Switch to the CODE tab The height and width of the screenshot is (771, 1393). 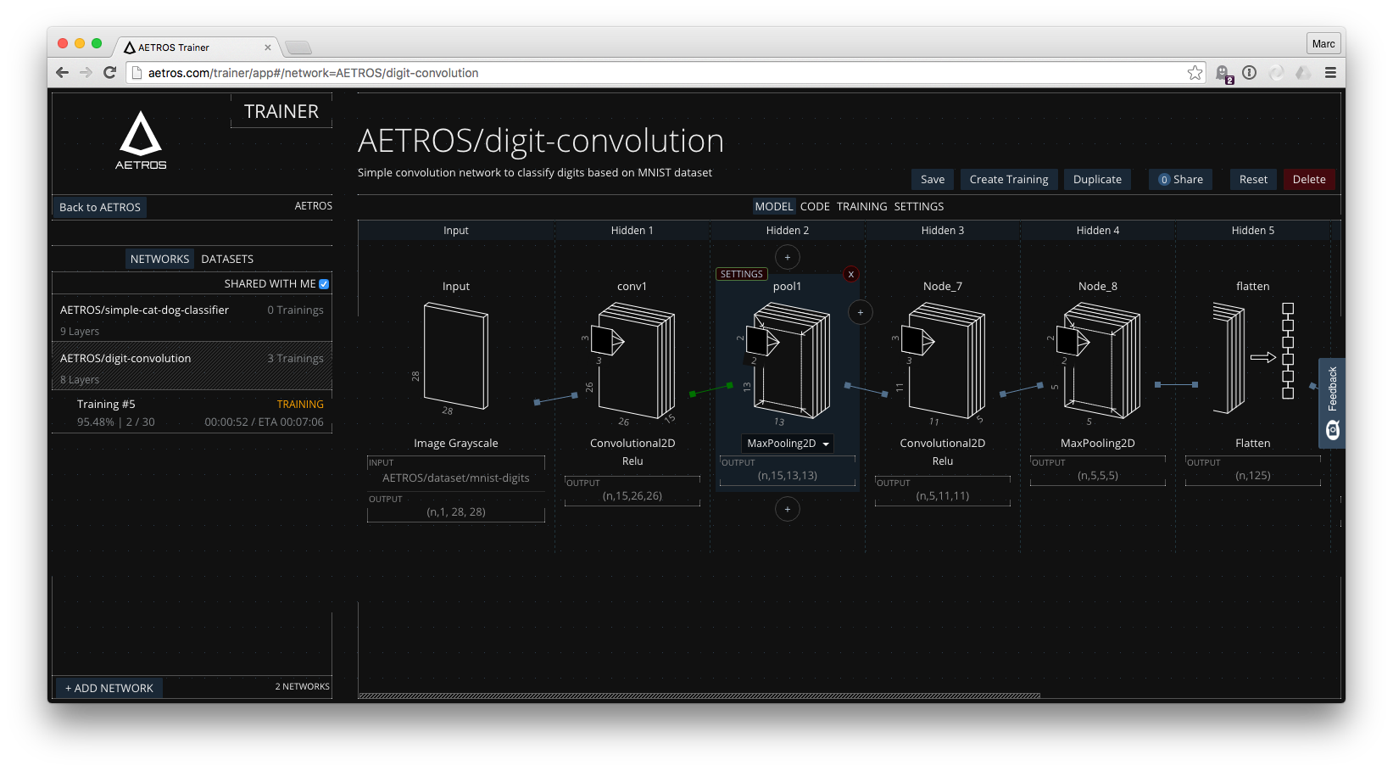click(x=814, y=206)
